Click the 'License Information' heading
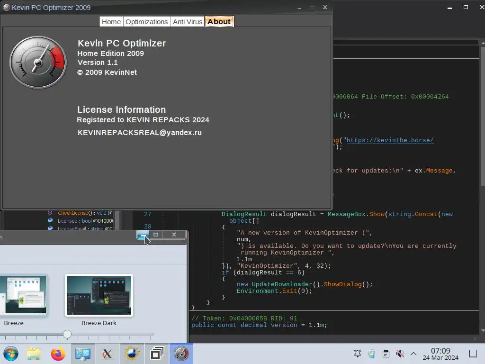 (122, 109)
